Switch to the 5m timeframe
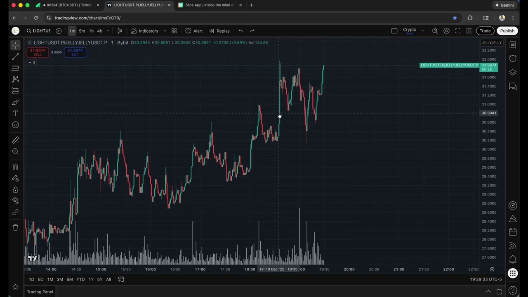The image size is (528, 297). [x=82, y=31]
